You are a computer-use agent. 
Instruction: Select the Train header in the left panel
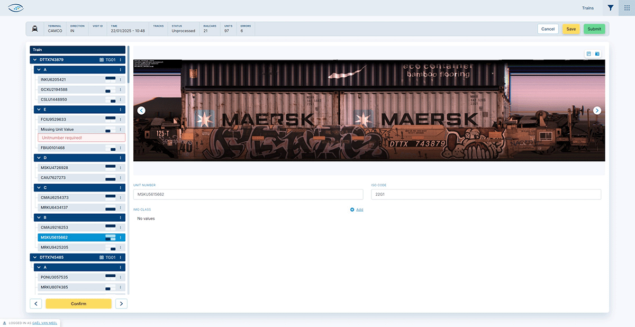(77, 49)
